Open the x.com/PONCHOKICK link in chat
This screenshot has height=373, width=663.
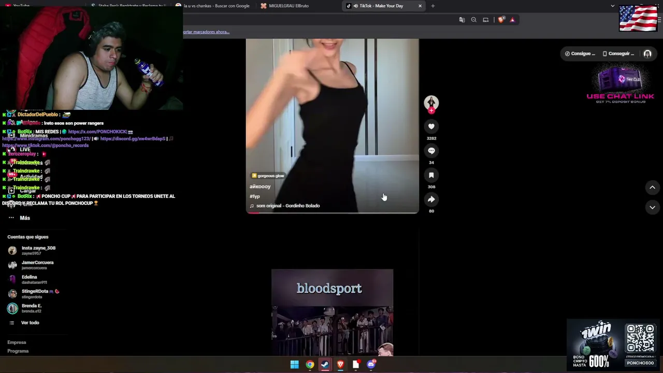point(97,132)
